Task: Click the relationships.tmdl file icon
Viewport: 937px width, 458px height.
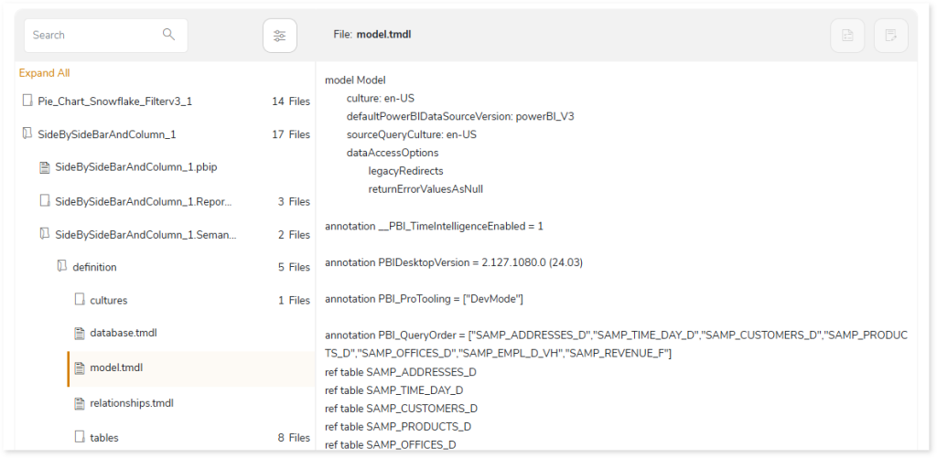Action: click(80, 403)
